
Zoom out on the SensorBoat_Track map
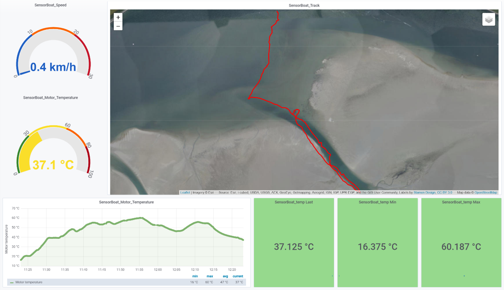[118, 26]
